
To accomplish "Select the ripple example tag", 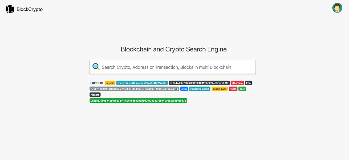I will [x=233, y=89].
